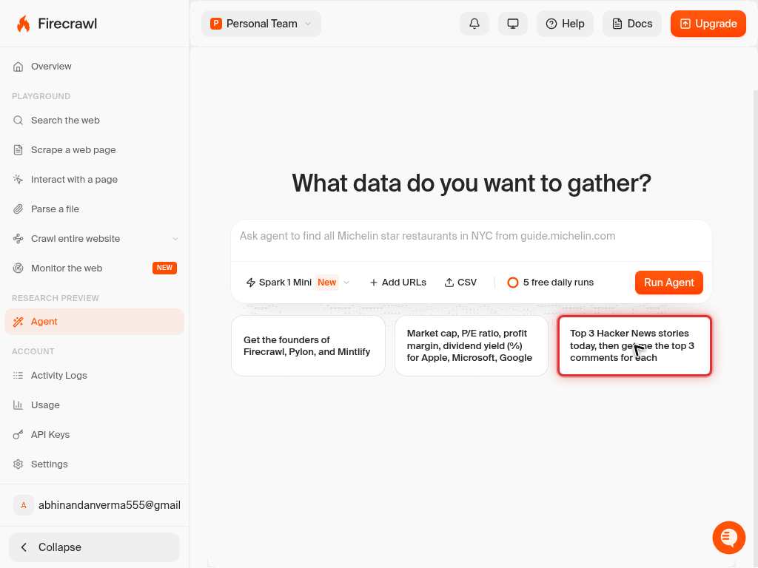Click the CSV upload arrow icon
The height and width of the screenshot is (568, 758).
(x=449, y=283)
